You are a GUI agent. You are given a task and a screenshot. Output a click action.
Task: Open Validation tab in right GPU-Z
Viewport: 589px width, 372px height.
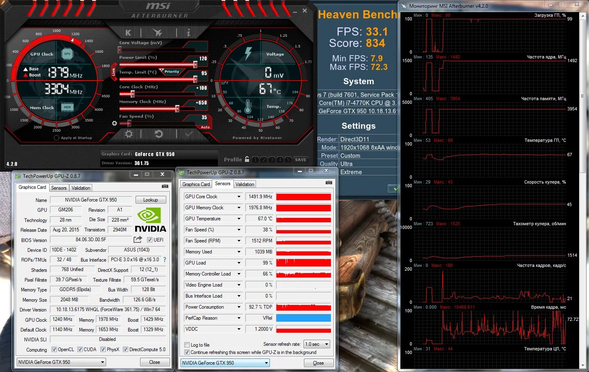[245, 184]
